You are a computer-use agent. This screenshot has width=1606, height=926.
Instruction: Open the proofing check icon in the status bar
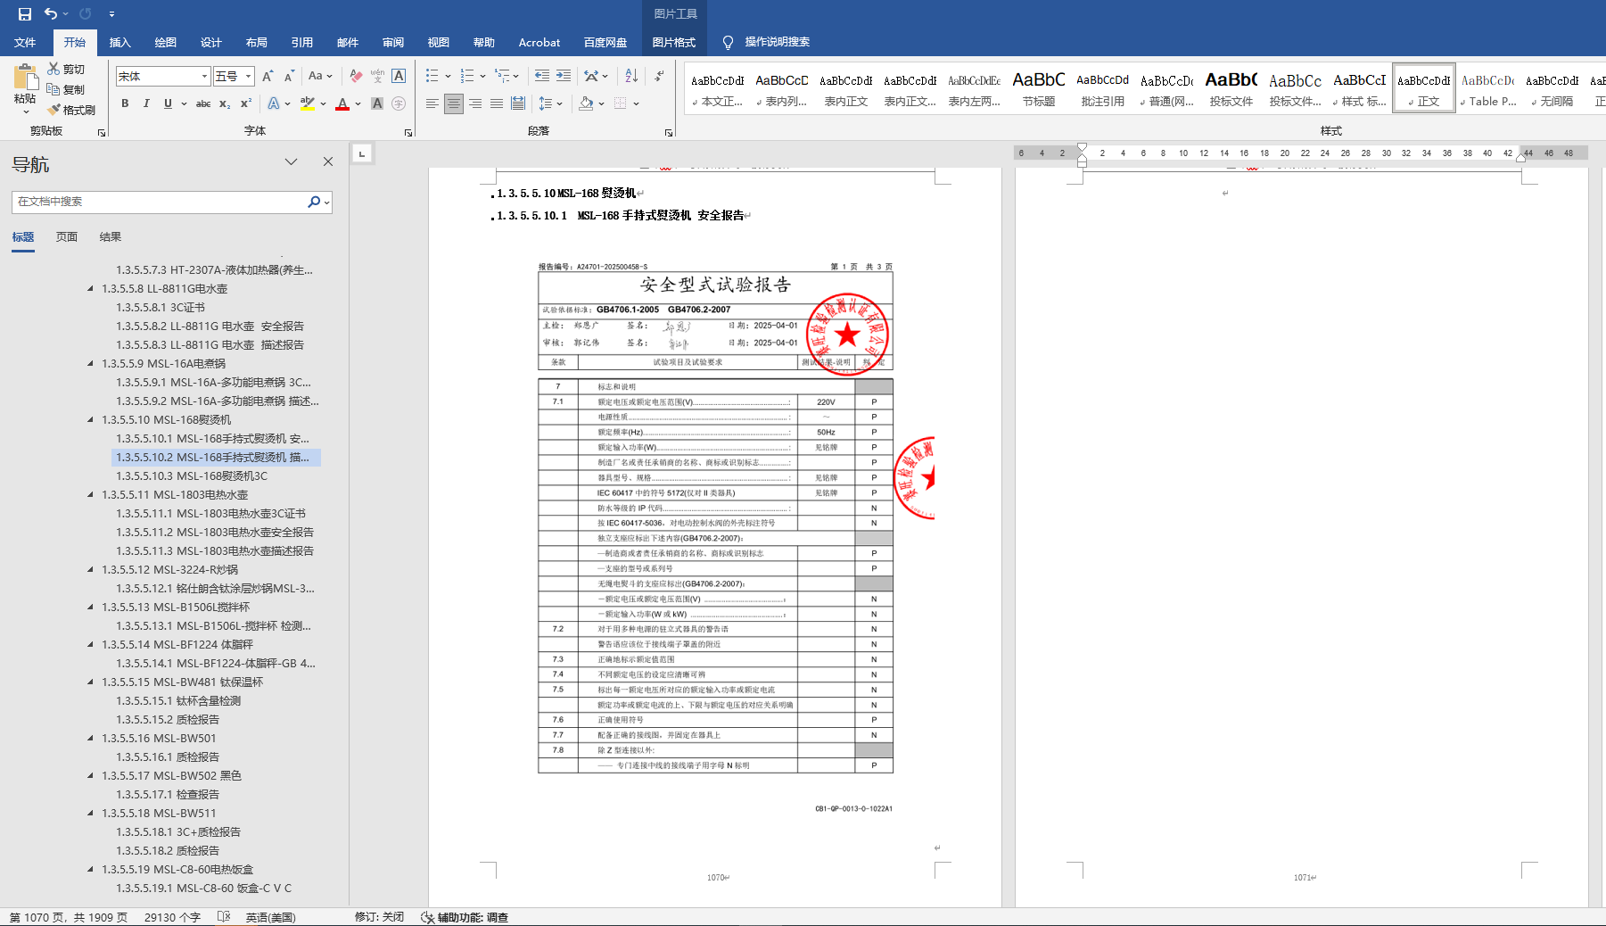224,917
